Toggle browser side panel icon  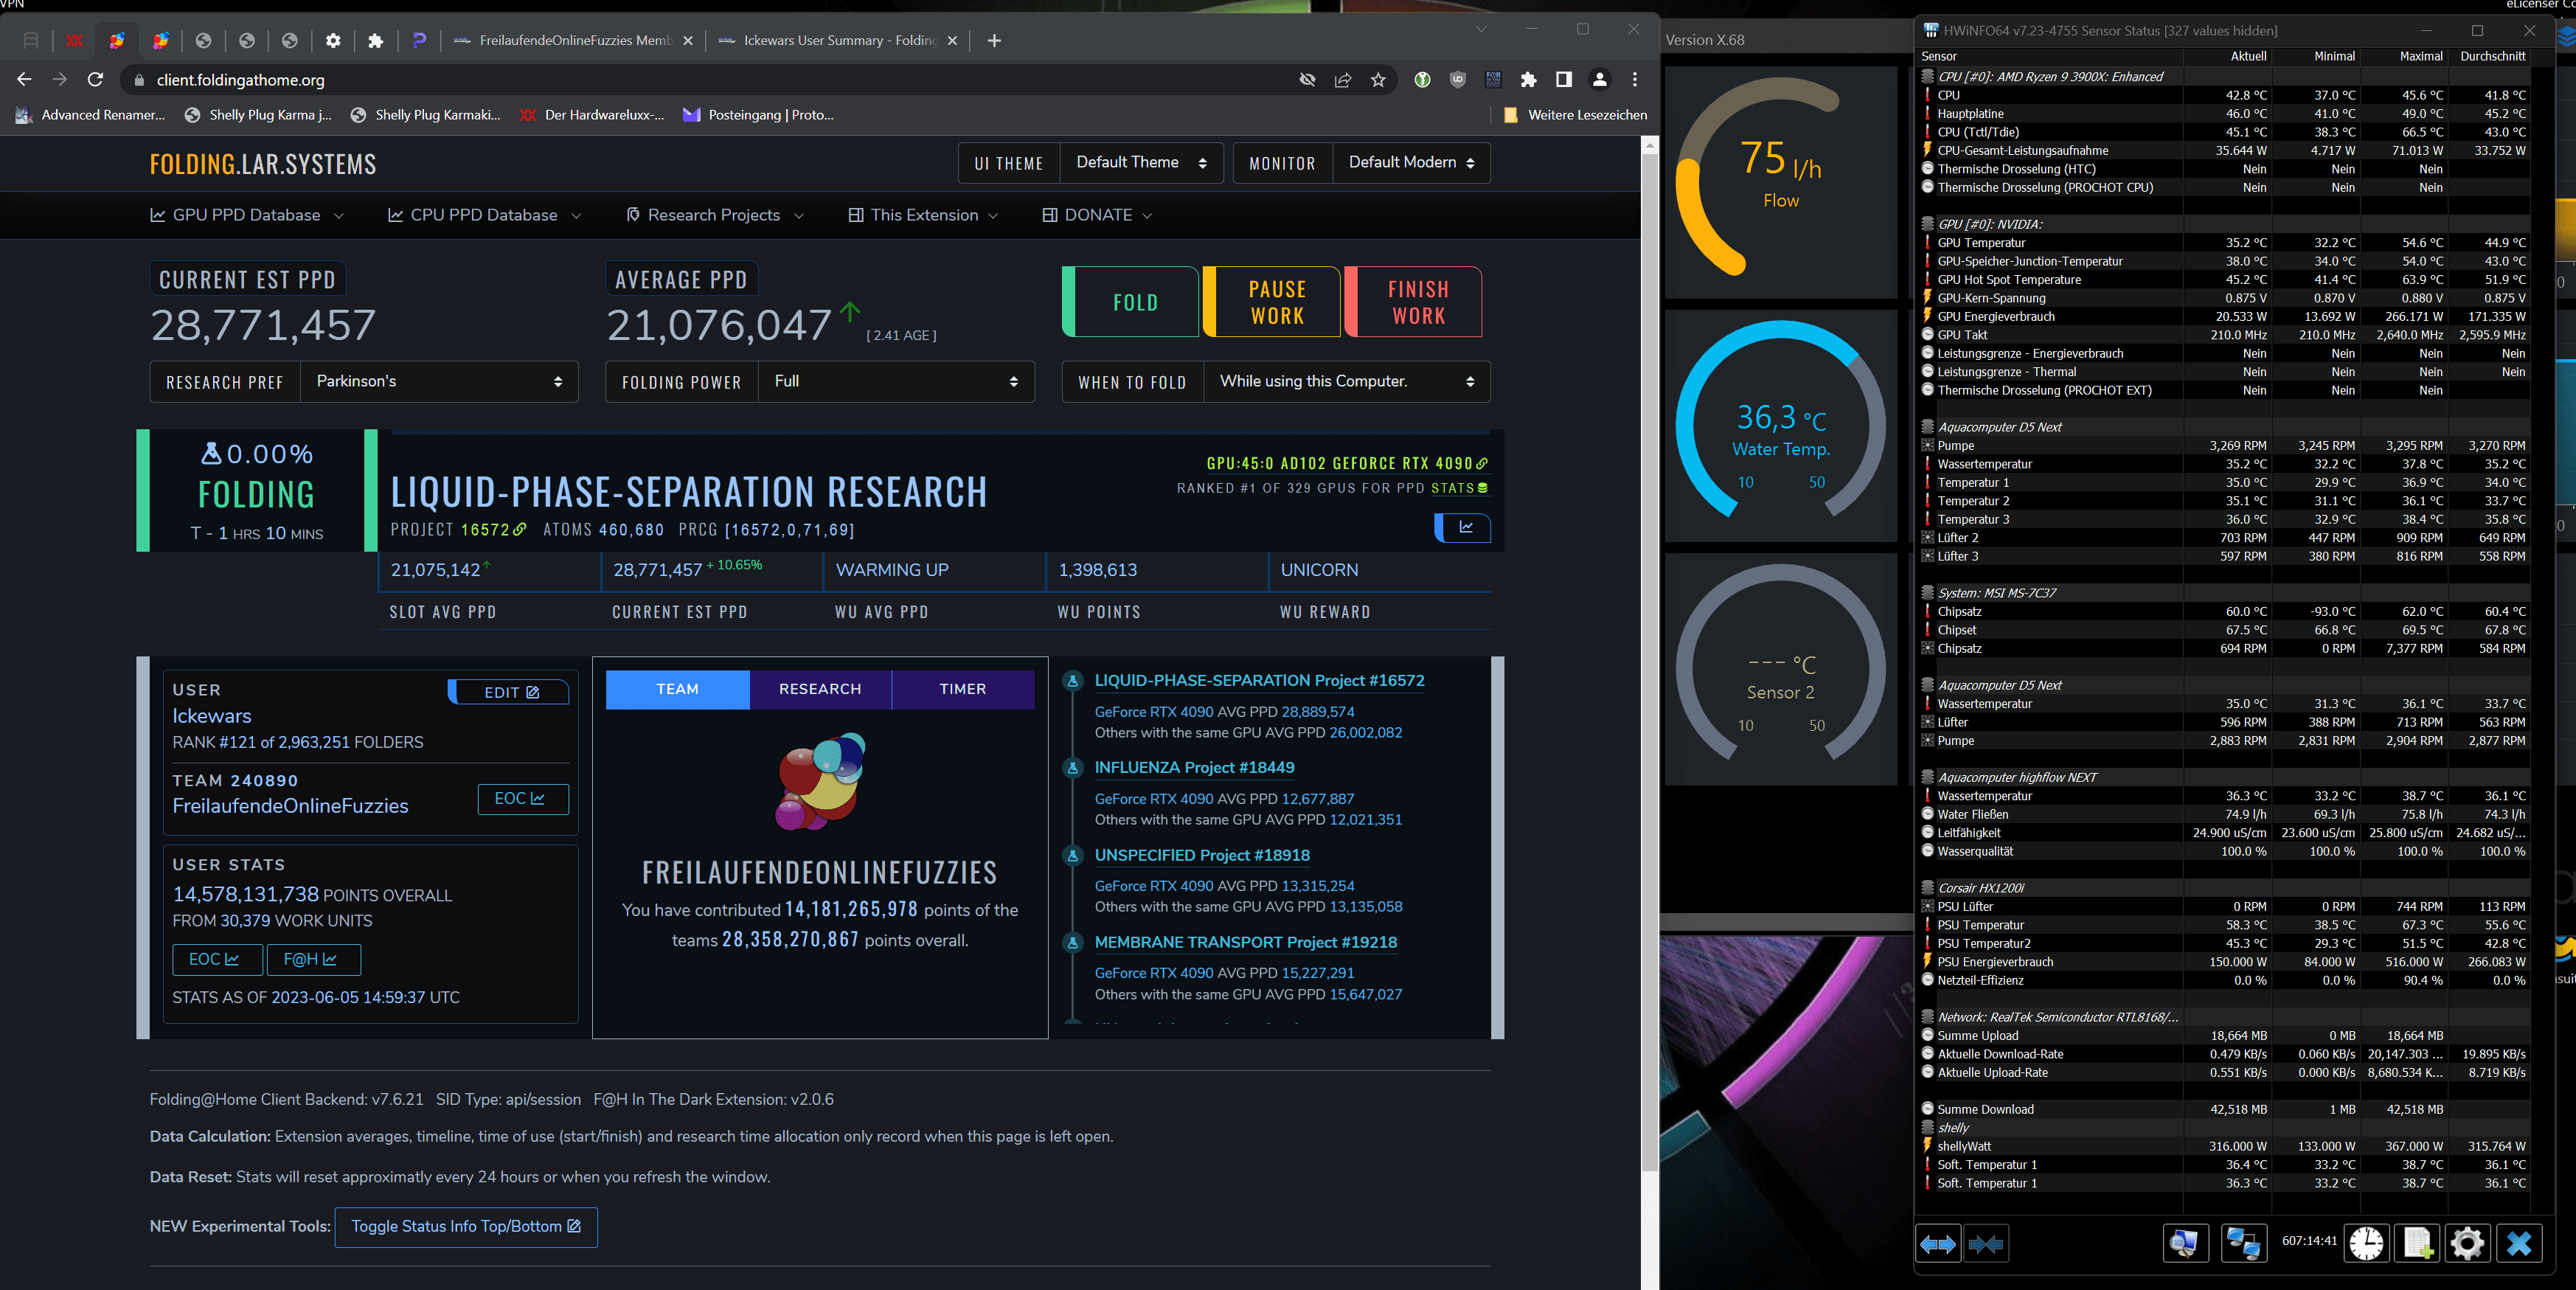pyautogui.click(x=1564, y=80)
